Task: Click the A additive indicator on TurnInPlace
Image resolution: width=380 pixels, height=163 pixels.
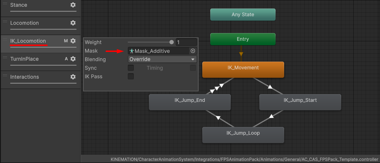Action: [x=66, y=59]
